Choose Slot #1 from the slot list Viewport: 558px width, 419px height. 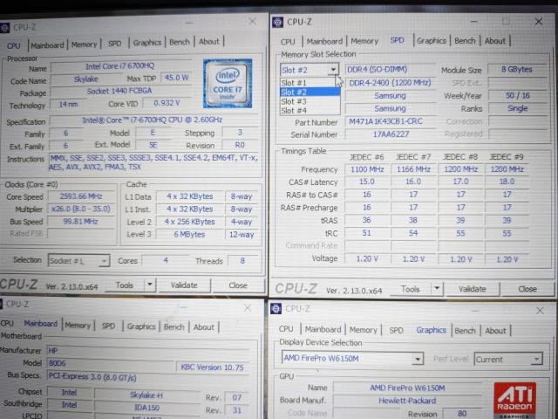(x=310, y=83)
